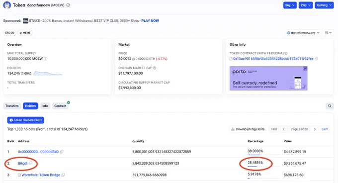Click the $11,797,100.00 market cap value
This screenshot has width=338, height=183.
[x=131, y=73]
